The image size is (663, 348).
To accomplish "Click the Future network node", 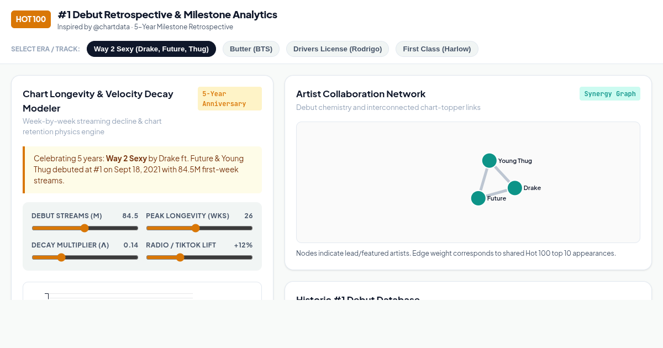I will point(478,198).
